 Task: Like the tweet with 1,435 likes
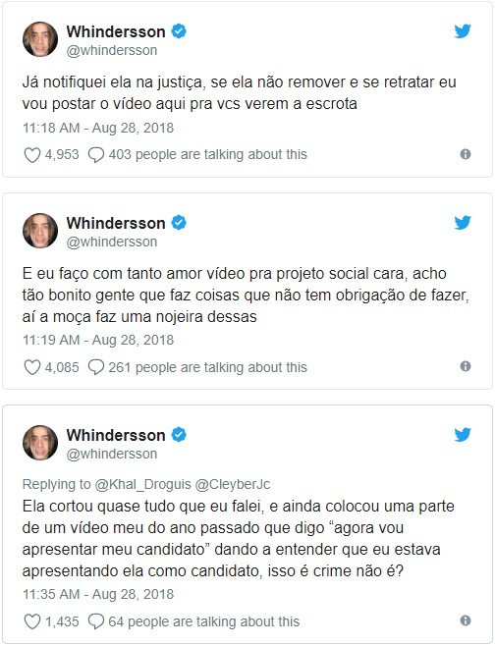pyautogui.click(x=32, y=621)
